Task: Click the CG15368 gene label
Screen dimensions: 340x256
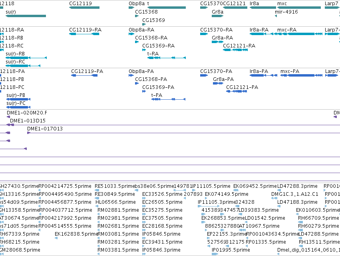Action: point(146,12)
